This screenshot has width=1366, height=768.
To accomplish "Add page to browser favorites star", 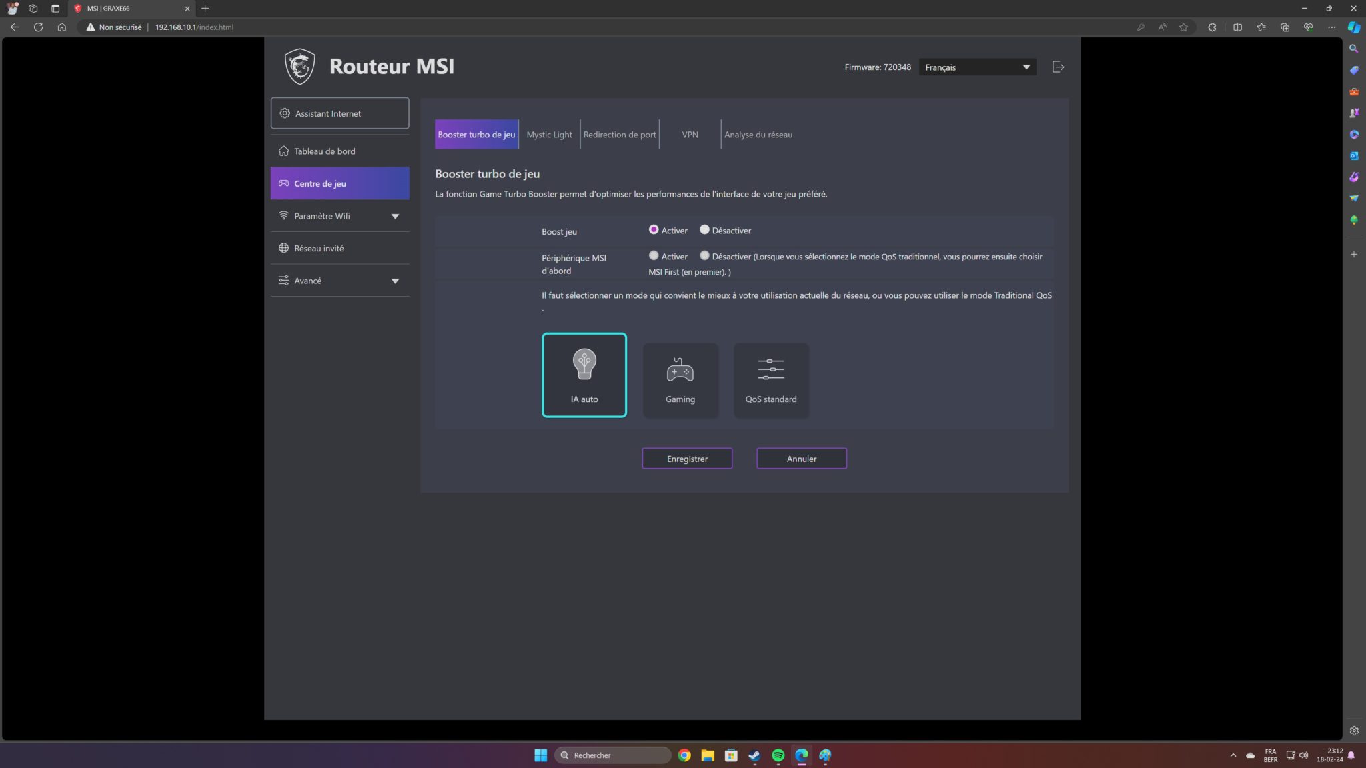I will tap(1183, 27).
